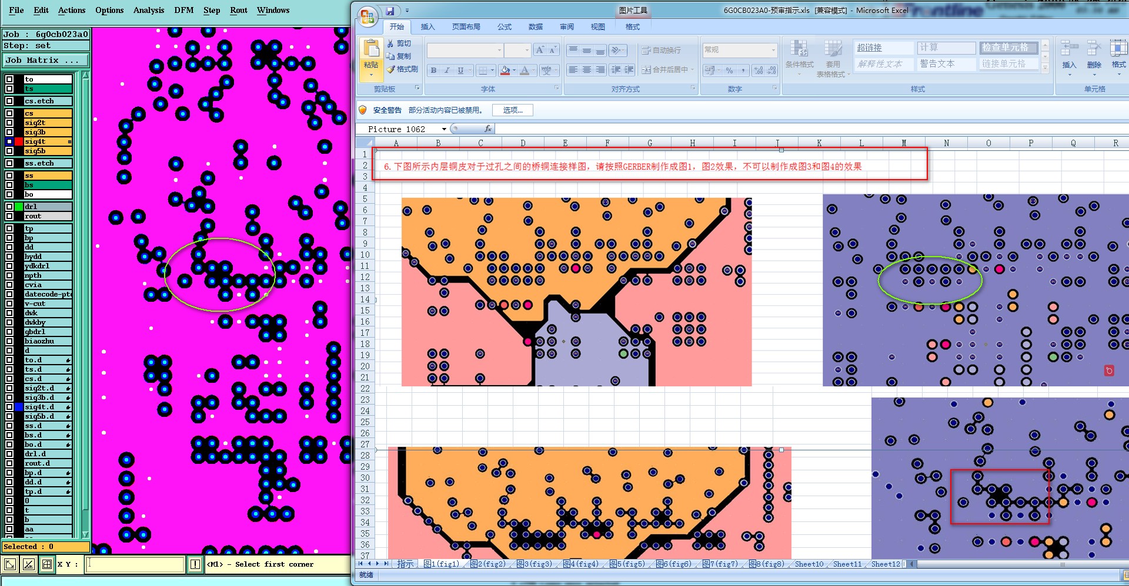Viewport: 1129px width, 586px height.
Task: Open the 条件格式 conditional formatting button
Action: (799, 58)
